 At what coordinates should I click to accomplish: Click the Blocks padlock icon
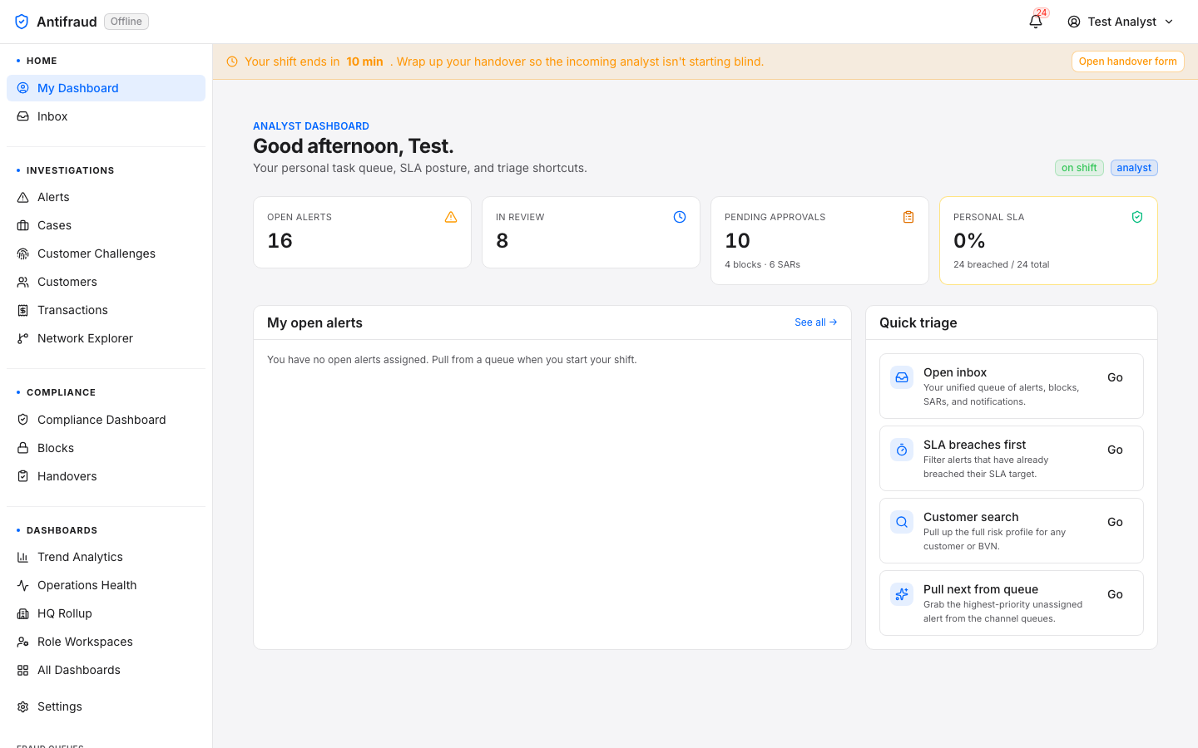pyautogui.click(x=23, y=448)
